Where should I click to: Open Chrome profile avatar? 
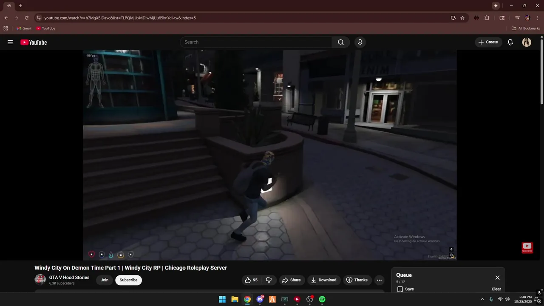[527, 18]
